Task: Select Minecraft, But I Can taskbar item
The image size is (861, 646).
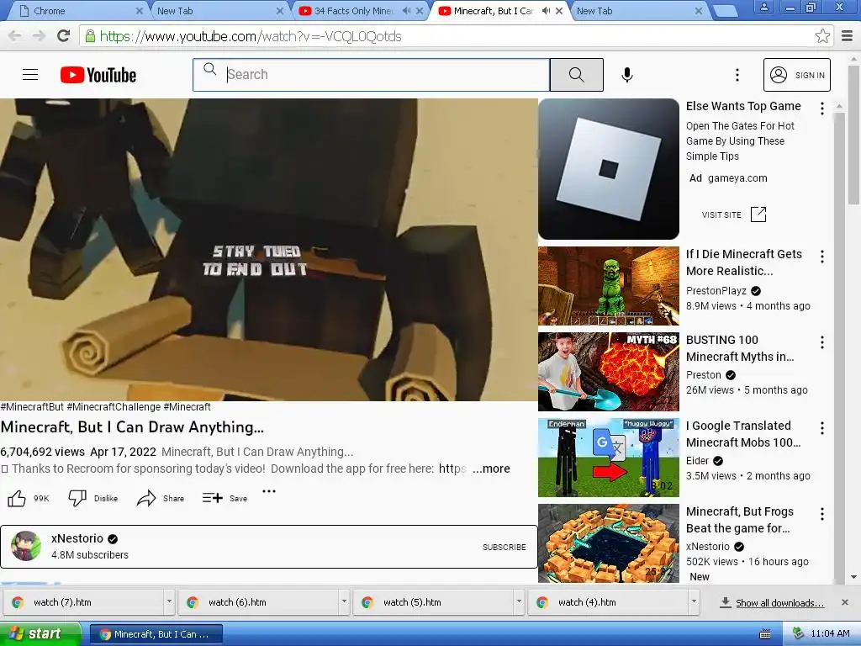Action: coord(156,634)
